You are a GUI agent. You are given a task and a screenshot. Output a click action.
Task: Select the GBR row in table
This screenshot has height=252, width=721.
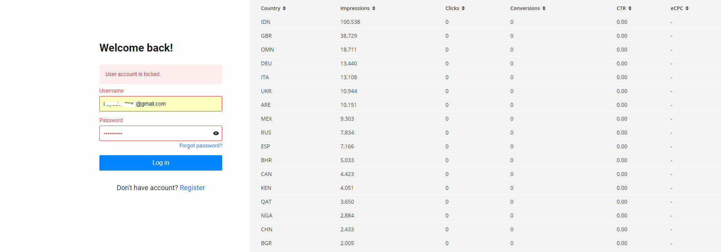[x=266, y=36]
